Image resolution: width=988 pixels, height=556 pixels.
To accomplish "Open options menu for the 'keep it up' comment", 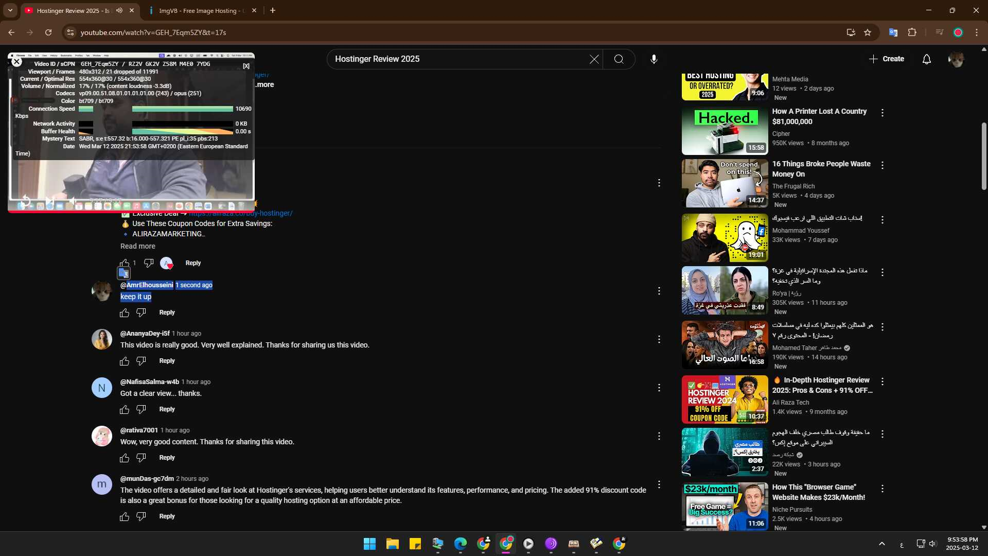I will click(x=659, y=291).
